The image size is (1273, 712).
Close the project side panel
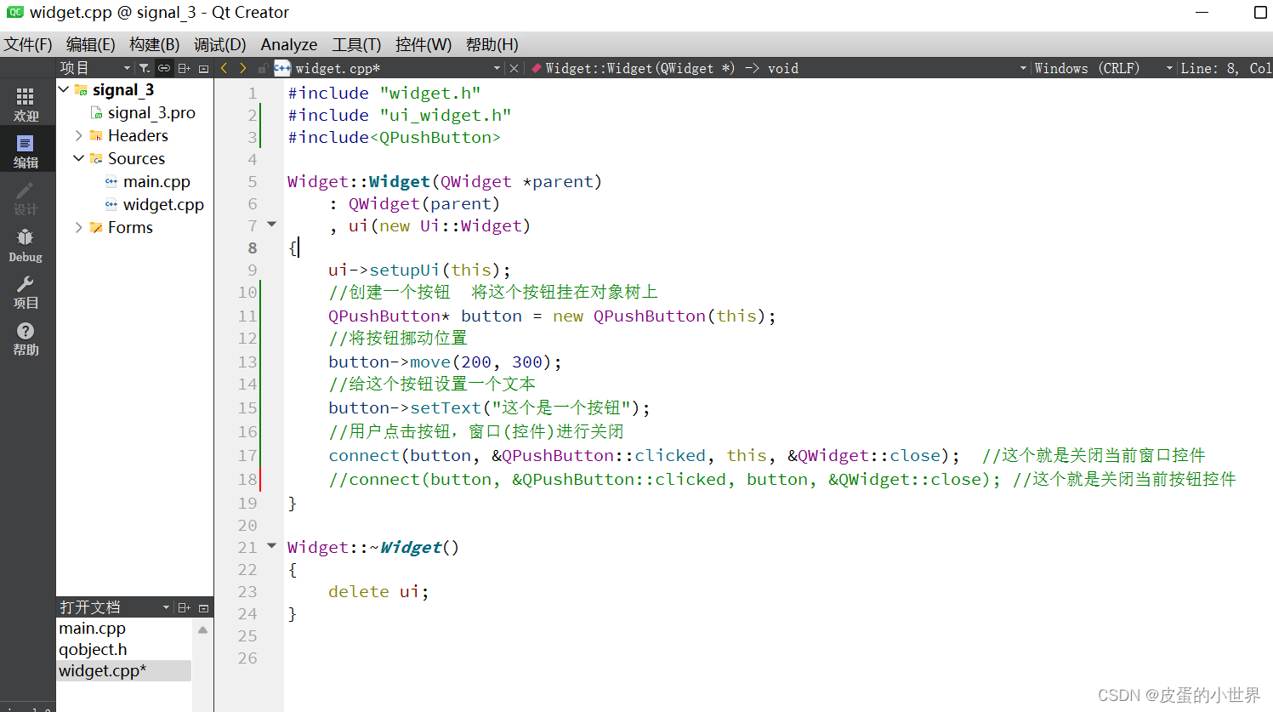pos(203,68)
